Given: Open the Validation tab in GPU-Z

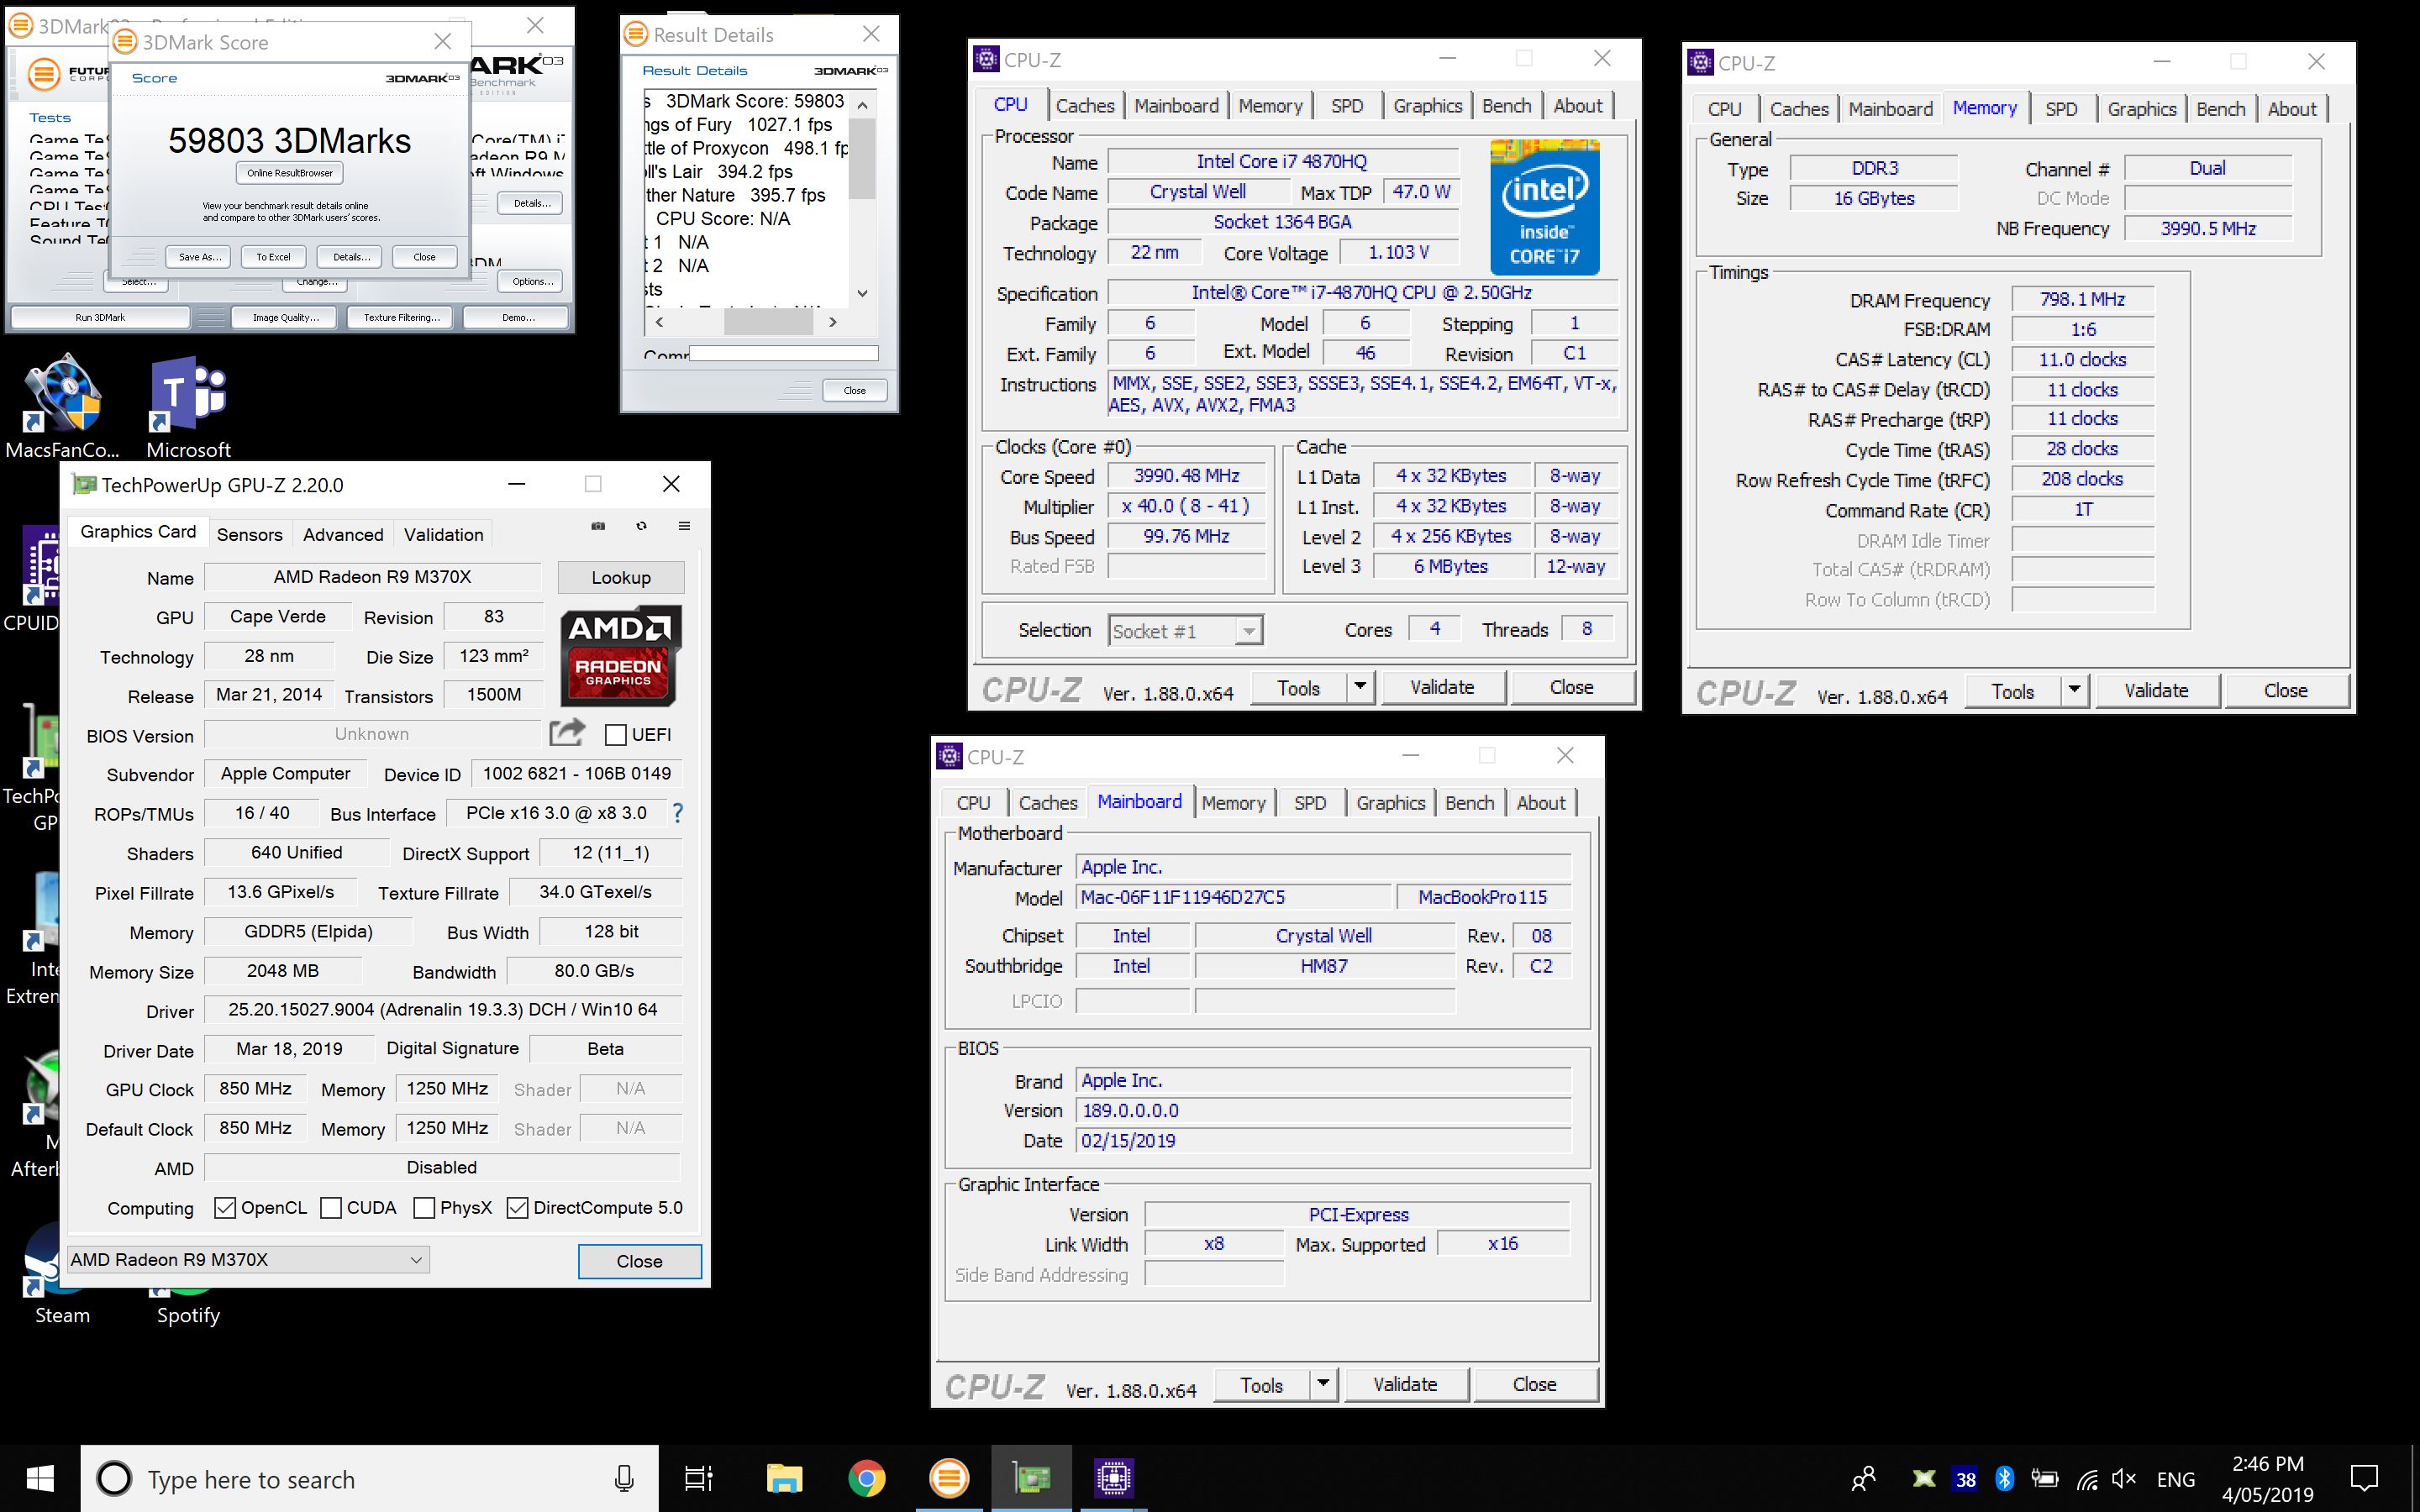Looking at the screenshot, I should click(x=444, y=535).
